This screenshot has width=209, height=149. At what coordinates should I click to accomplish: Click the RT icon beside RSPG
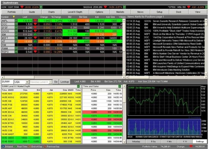click(16, 52)
